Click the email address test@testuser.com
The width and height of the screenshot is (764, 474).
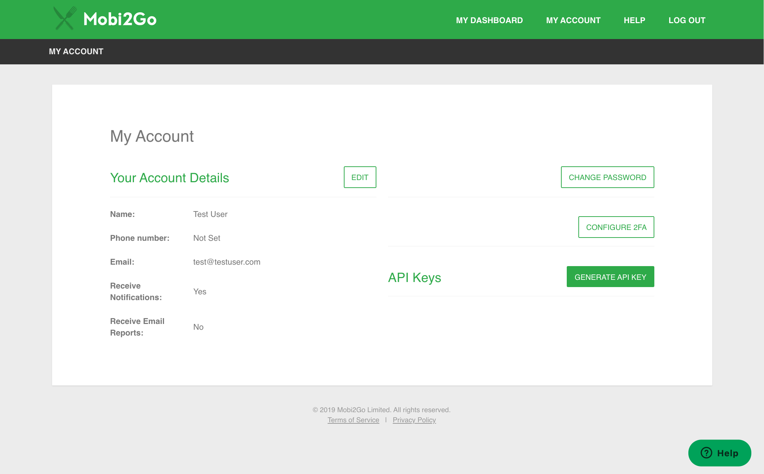click(227, 262)
